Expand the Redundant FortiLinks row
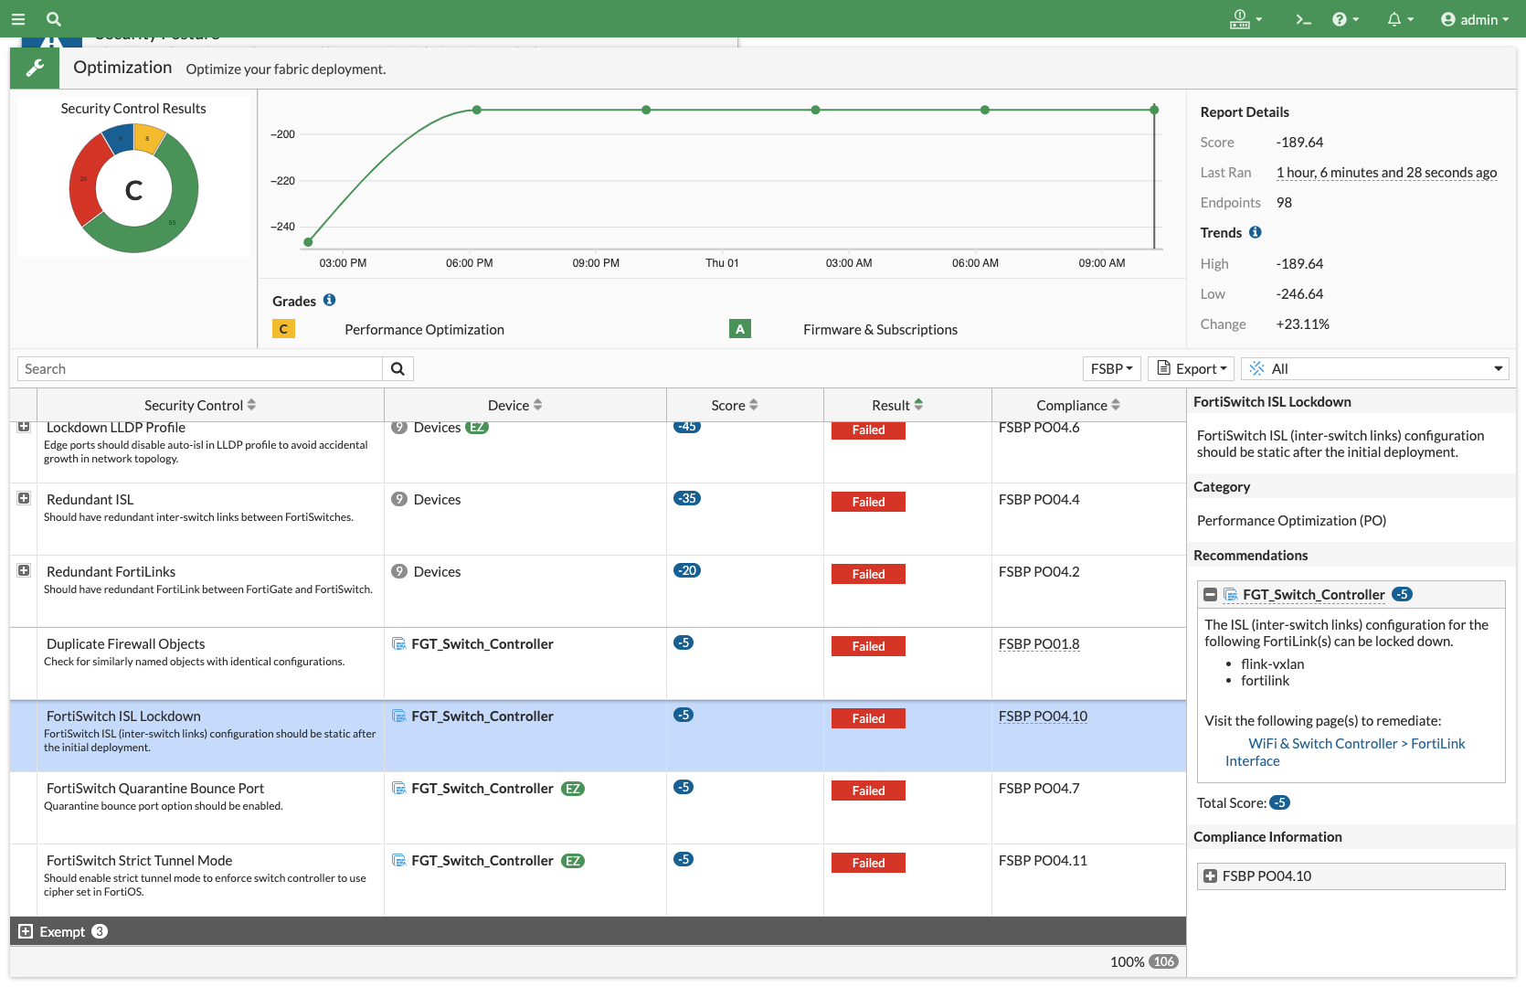This screenshot has width=1526, height=987. [24, 570]
